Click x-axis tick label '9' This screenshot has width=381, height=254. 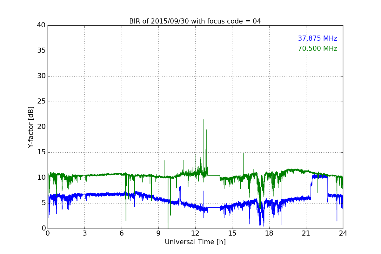(158, 233)
